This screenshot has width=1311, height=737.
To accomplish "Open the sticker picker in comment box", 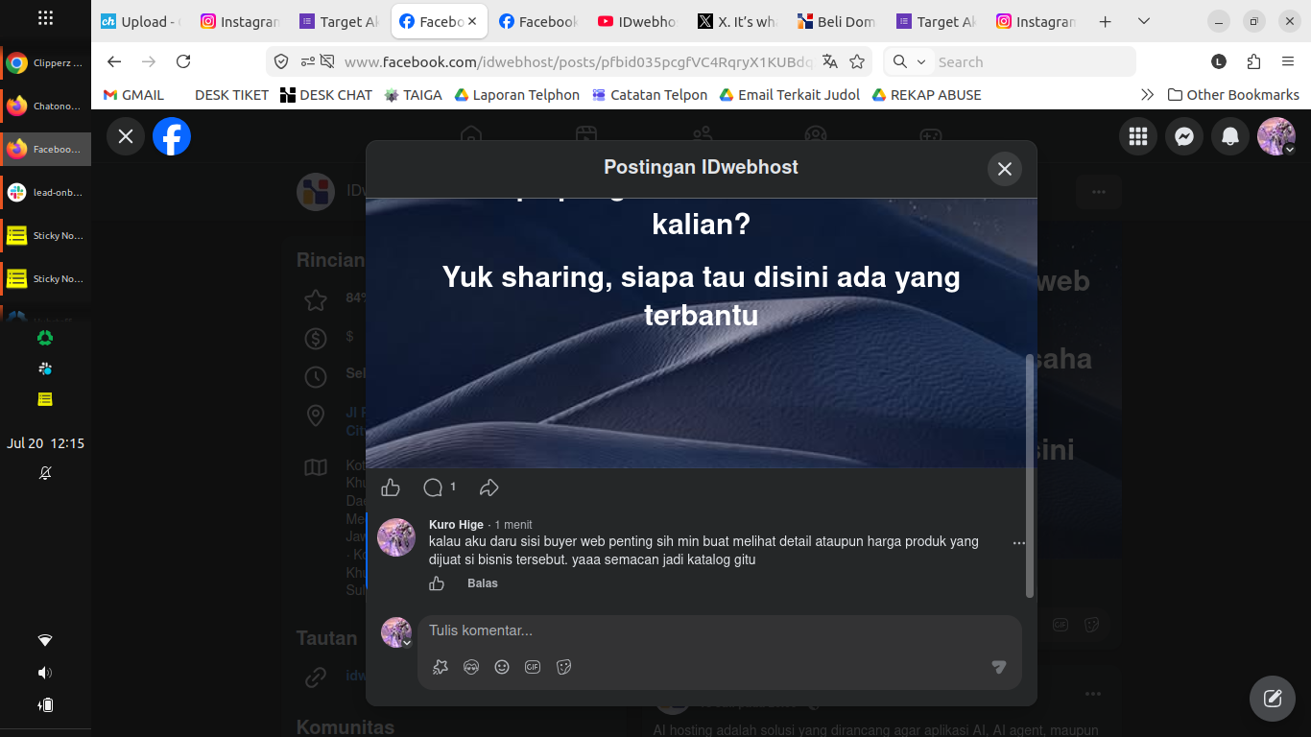I will 563,667.
